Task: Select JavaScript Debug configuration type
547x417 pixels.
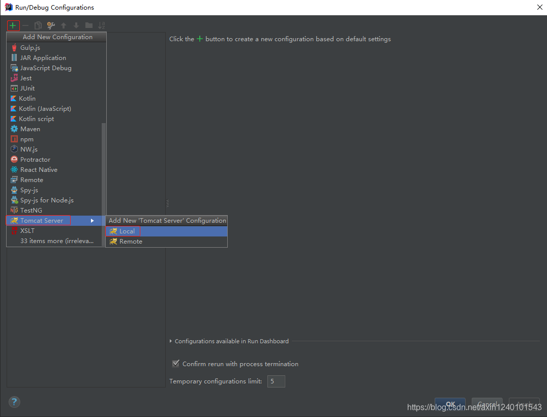Action: [56, 68]
